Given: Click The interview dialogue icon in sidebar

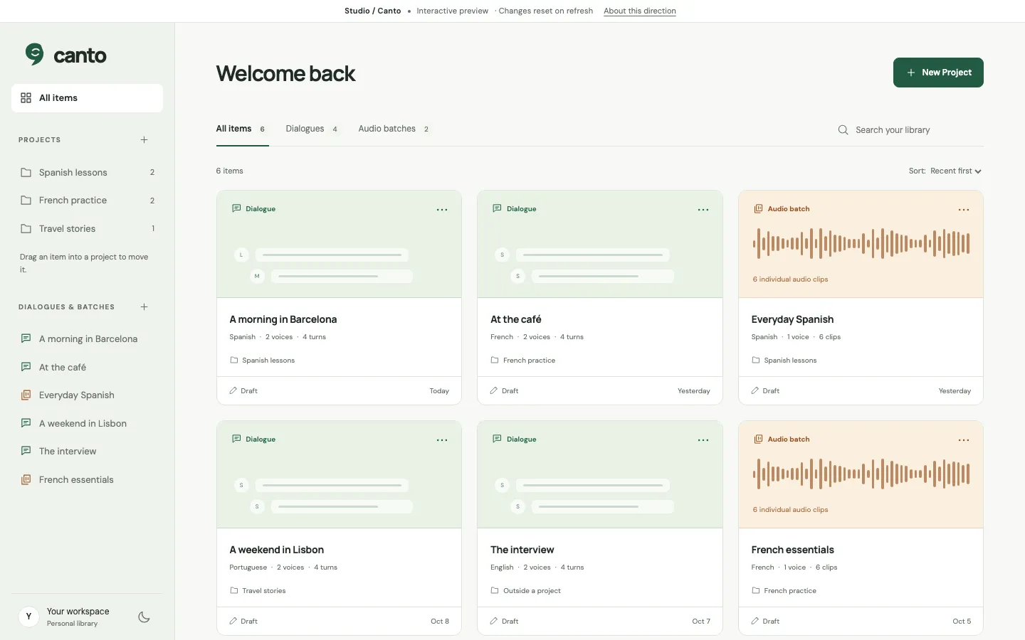Looking at the screenshot, I should click(26, 452).
